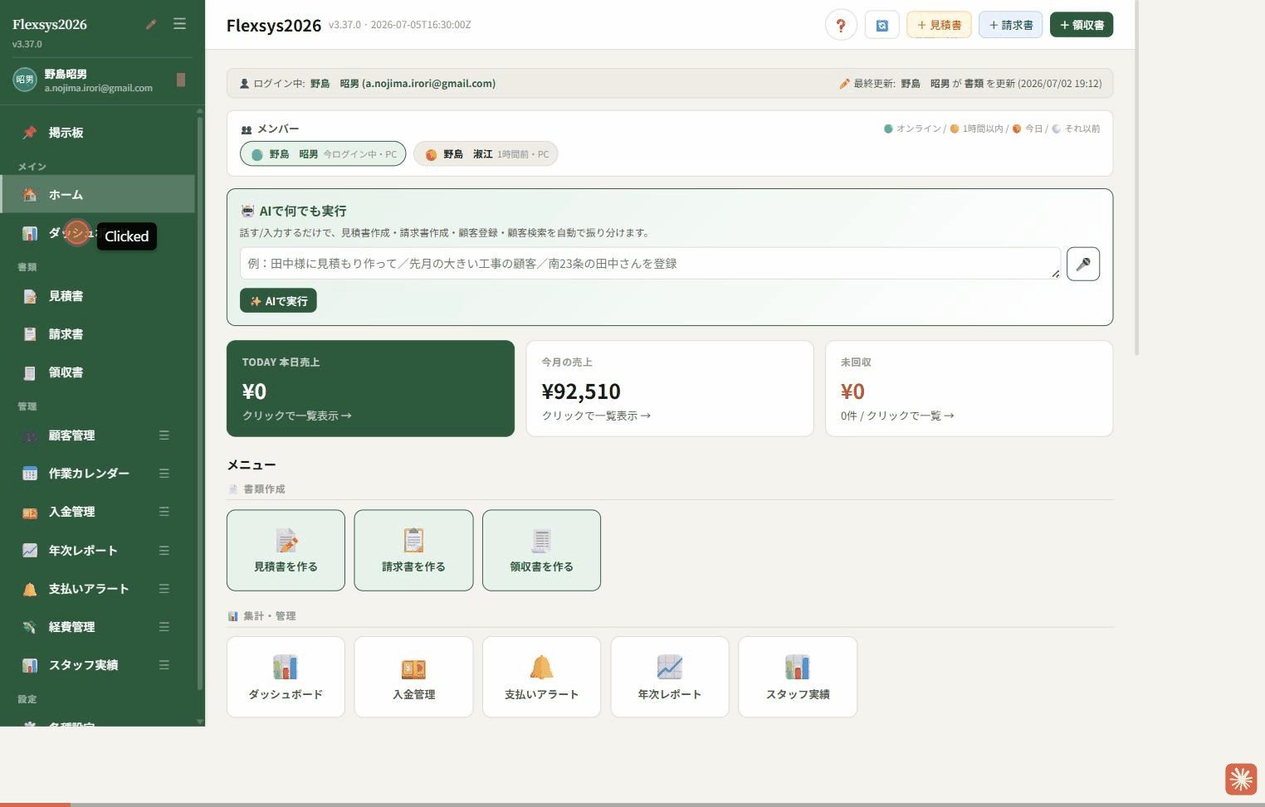Click the page's right vertical scrollbar
The width and height of the screenshot is (1265, 807).
(x=1136, y=177)
